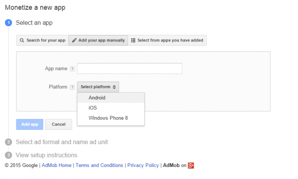Click the Google+ icon in footer
298x179 pixels.
pyautogui.click(x=191, y=165)
